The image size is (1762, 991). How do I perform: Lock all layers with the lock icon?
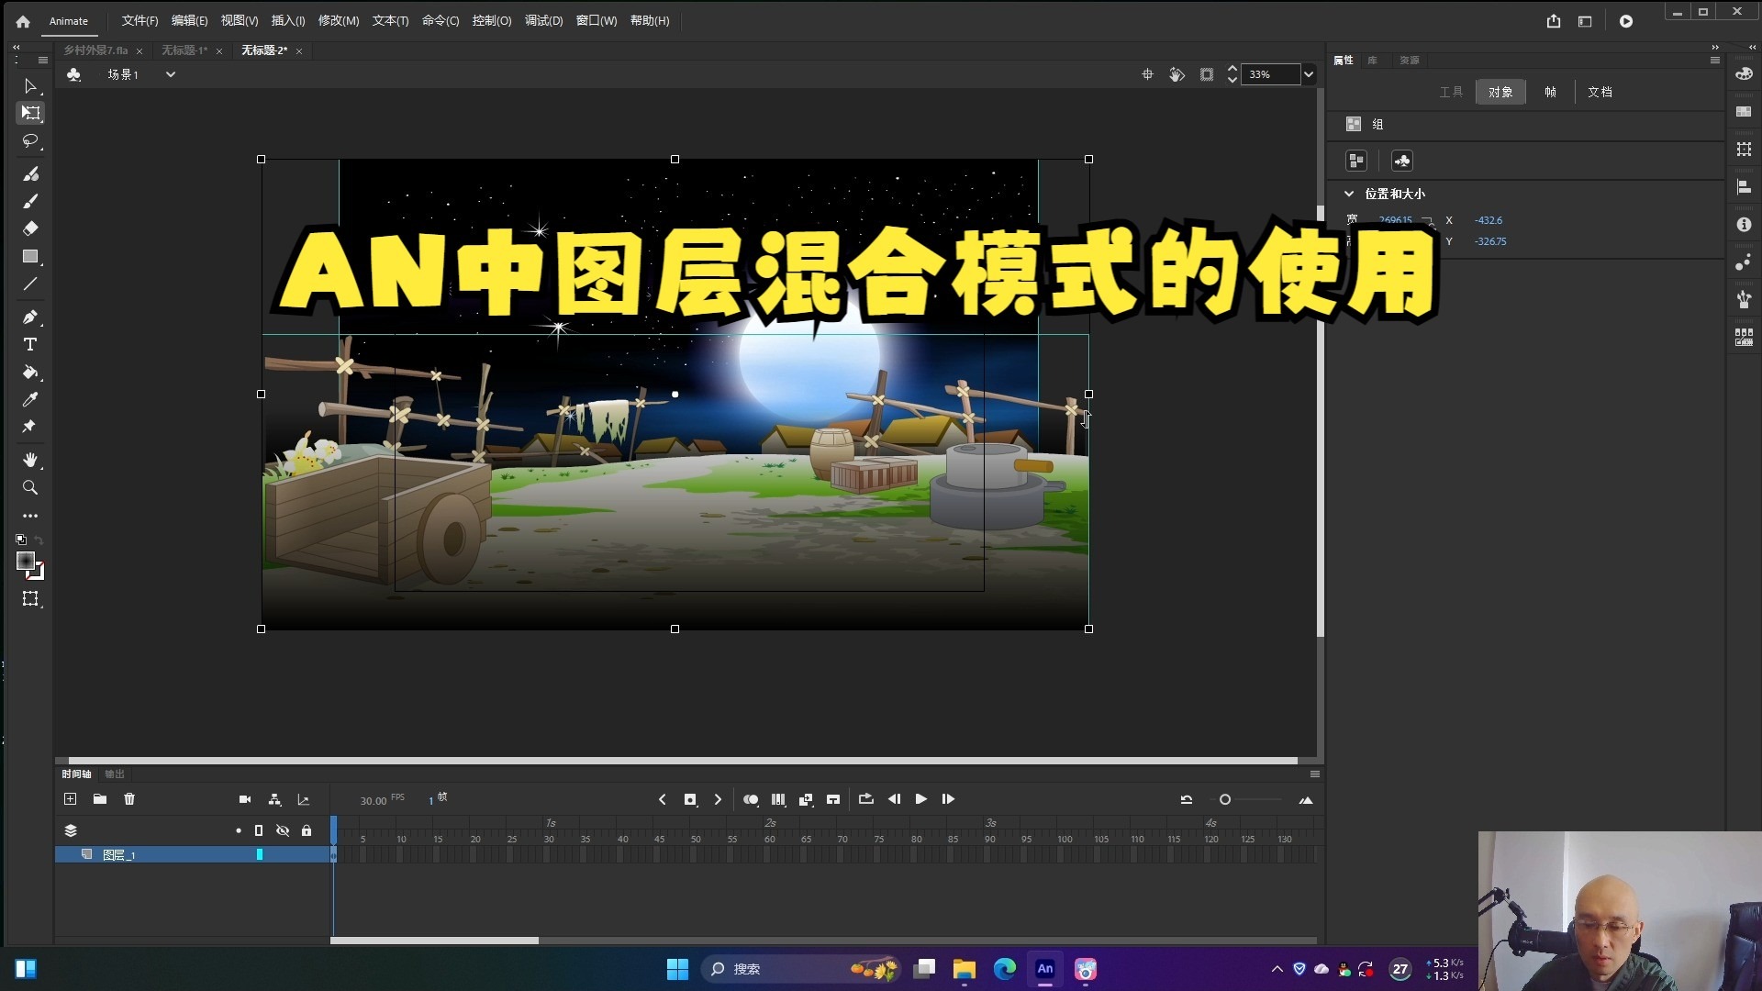tap(306, 830)
